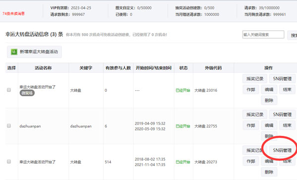The image size is (297, 180).
Task: Click 作弊 in the 大转盘 20273 row
Action: pos(251,161)
